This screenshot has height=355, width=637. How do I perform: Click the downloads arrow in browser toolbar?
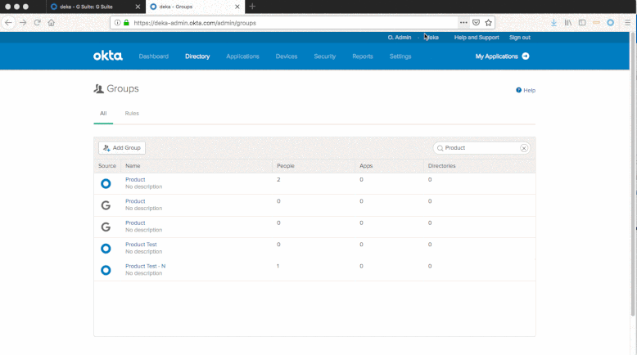[x=554, y=23]
